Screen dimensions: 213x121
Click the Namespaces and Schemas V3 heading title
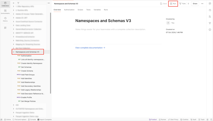click(x=103, y=21)
